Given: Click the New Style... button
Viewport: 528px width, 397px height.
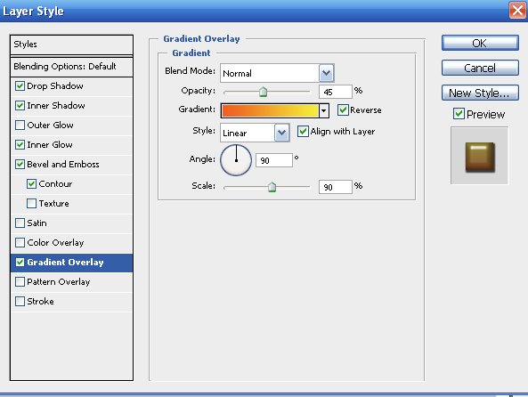Looking at the screenshot, I should pos(480,93).
